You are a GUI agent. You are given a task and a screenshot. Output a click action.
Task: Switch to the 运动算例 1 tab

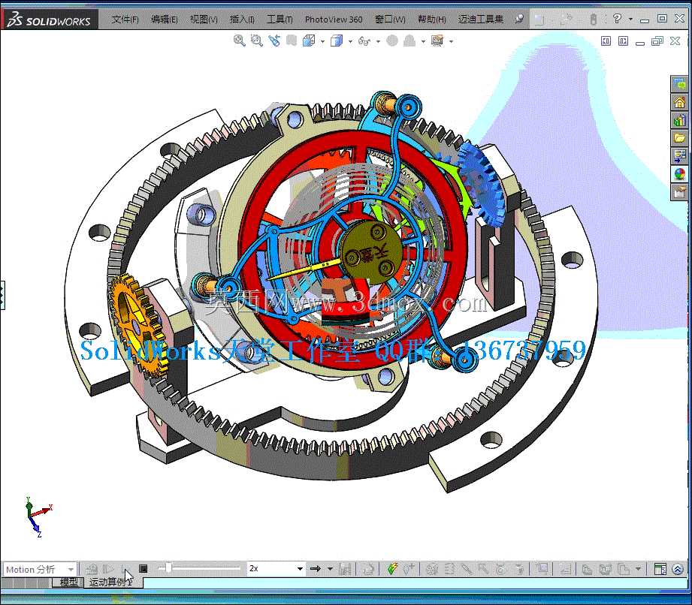point(113,582)
